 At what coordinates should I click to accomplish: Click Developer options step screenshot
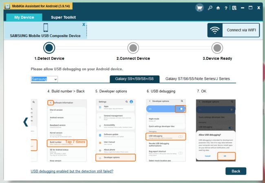[x=116, y=130]
